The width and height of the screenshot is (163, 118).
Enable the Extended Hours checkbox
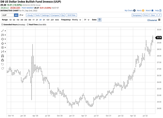(x=2, y=25)
